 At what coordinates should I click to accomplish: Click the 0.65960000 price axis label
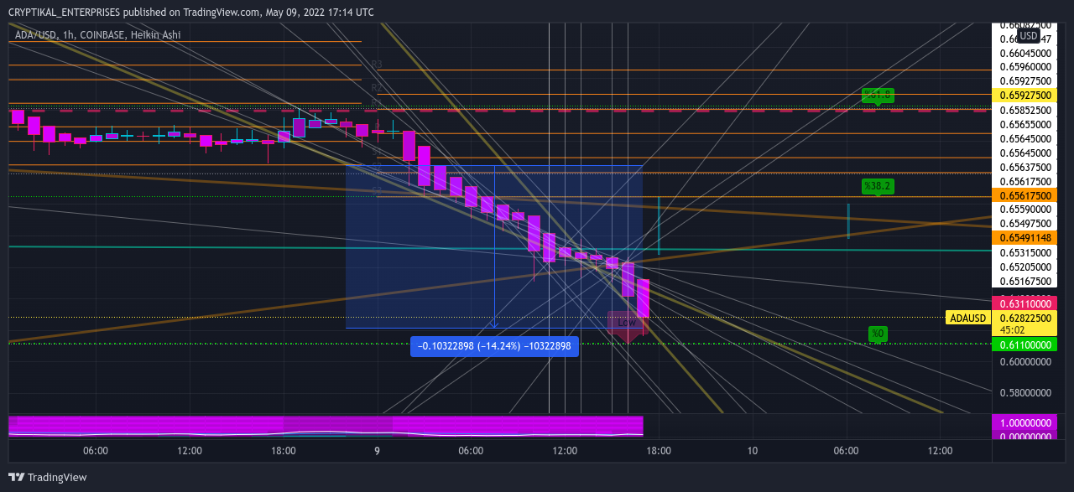click(1025, 66)
